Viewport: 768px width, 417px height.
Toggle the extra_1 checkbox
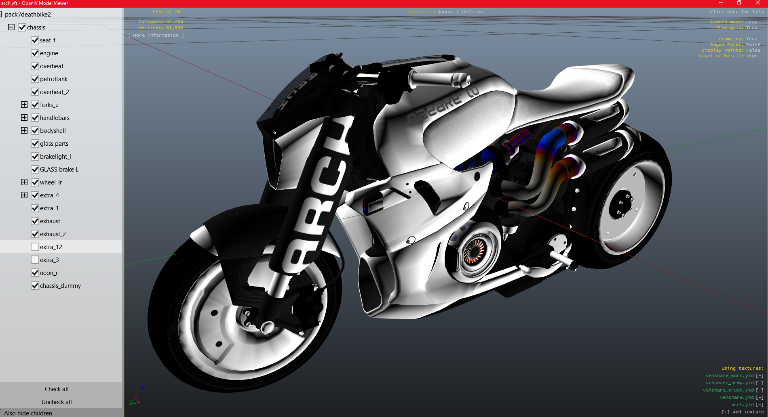[x=35, y=208]
